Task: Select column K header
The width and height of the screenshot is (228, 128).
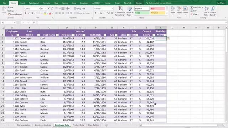Action: point(161,28)
